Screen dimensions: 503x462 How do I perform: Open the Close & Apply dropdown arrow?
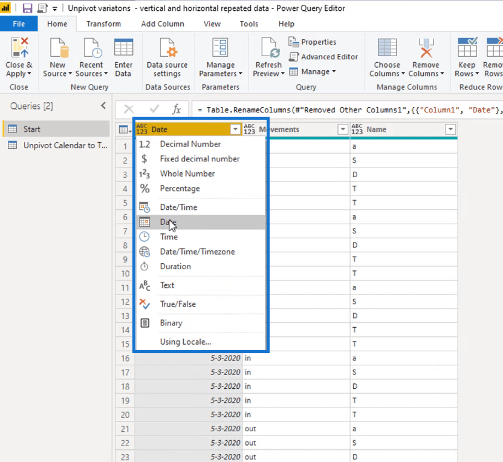click(x=29, y=74)
